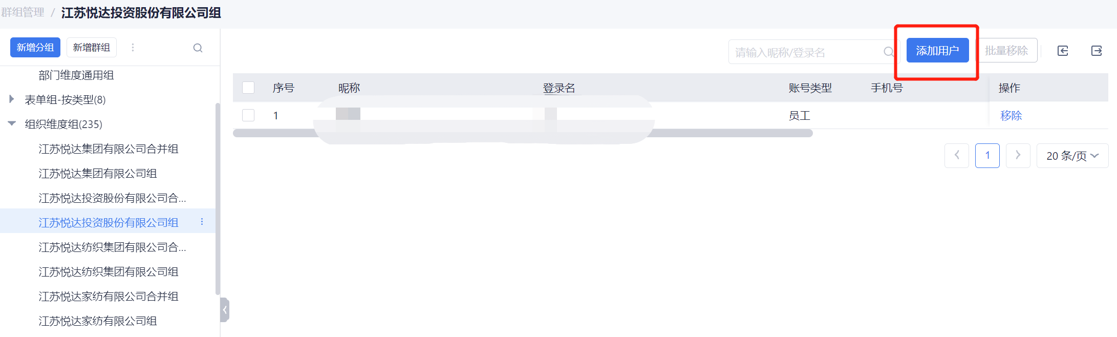Open the sidebar vertical ellipsis menu
Screen dimensions: 1117x337
pos(133,48)
